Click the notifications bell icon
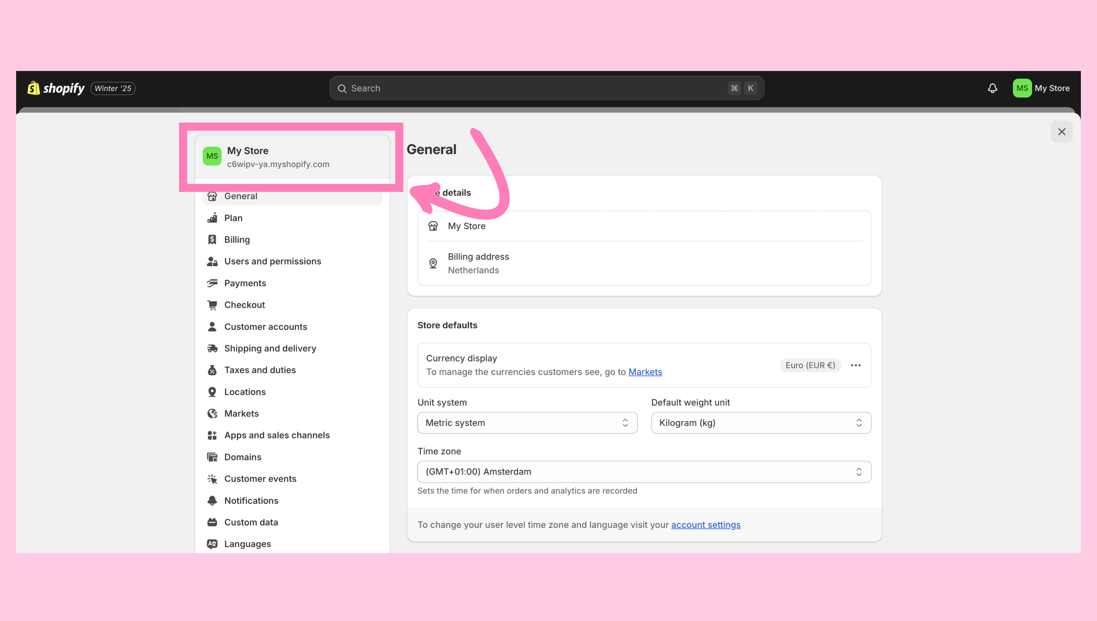The image size is (1097, 621). [x=992, y=88]
